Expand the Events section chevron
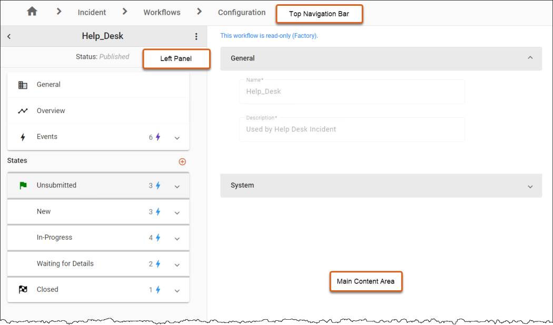Screen dimensions: 553x325 pyautogui.click(x=177, y=137)
